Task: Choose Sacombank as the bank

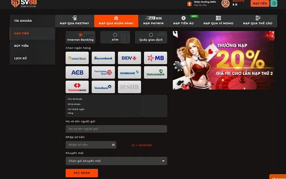Action: click(103, 58)
